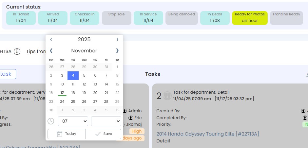Image resolution: width=308 pixels, height=148 pixels.
Task: Click the clock icon beside the hour selector
Action: click(51, 121)
